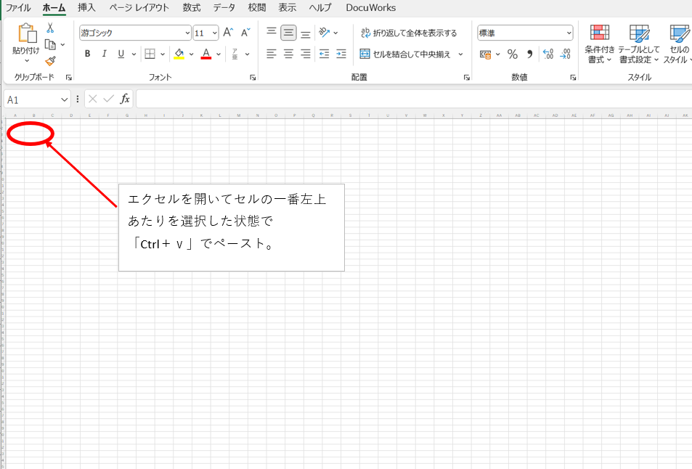
Task: Open テーブルとして書式設定 table formatting
Action: 638,44
